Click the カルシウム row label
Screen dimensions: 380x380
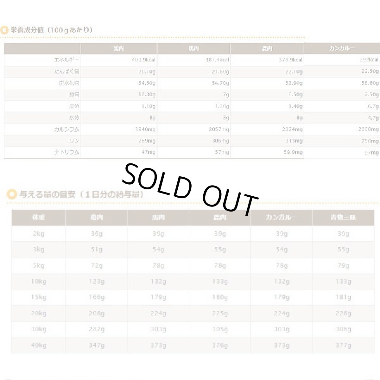tap(66, 129)
